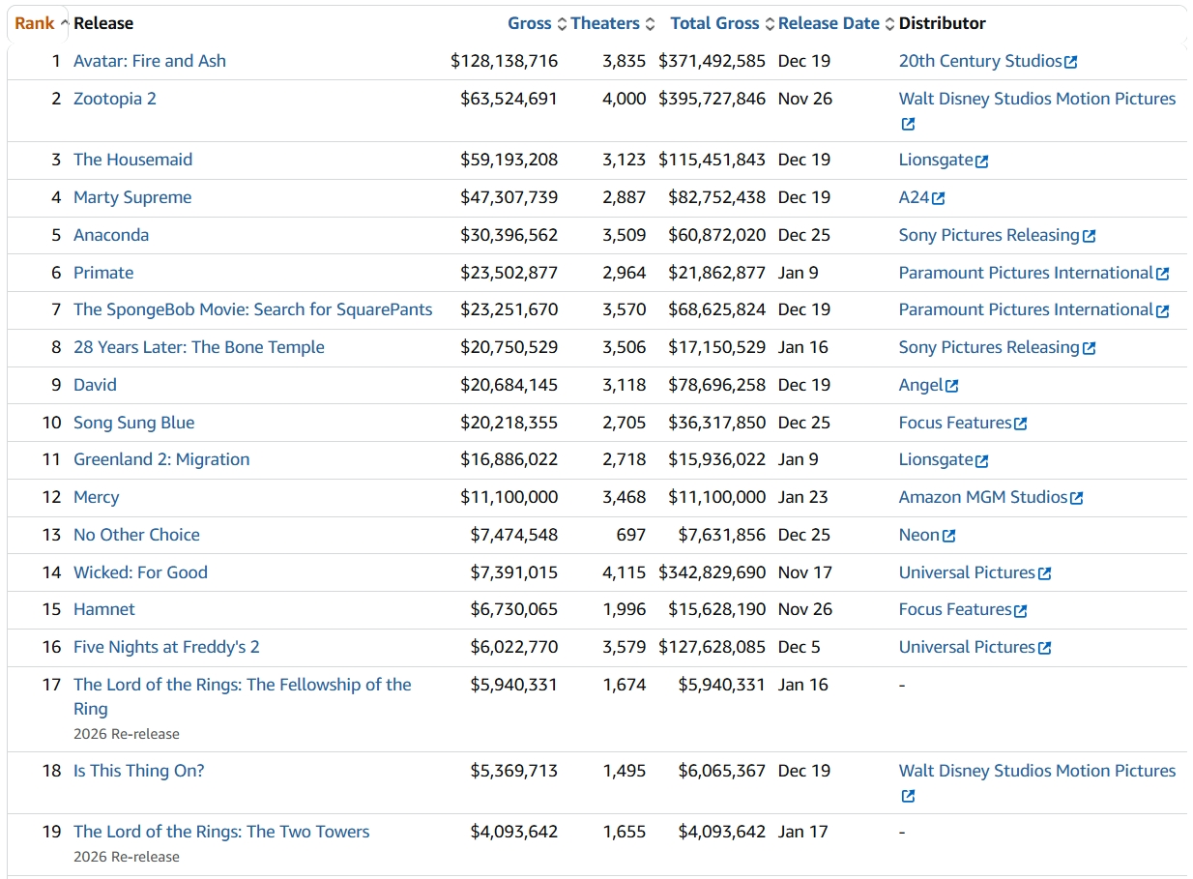1193x879 pixels.
Task: Open Universal Pictures link for Five Nights at Freddy's 2
Action: (x=967, y=647)
